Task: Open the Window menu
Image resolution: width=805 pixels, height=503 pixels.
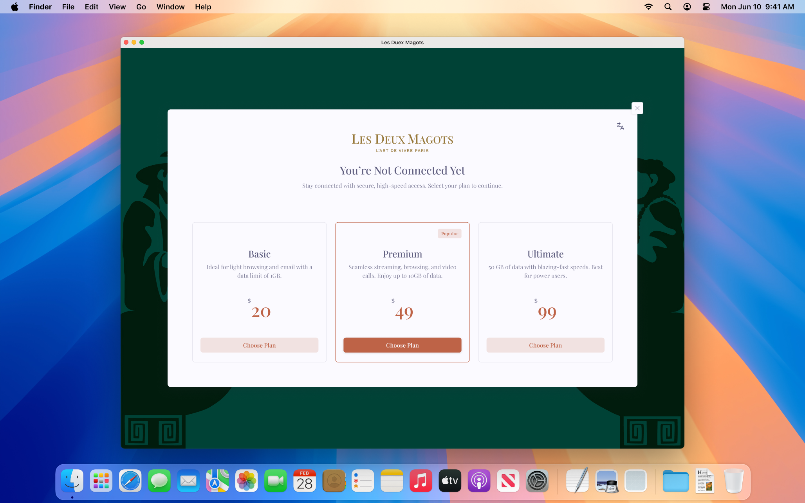Action: [171, 7]
